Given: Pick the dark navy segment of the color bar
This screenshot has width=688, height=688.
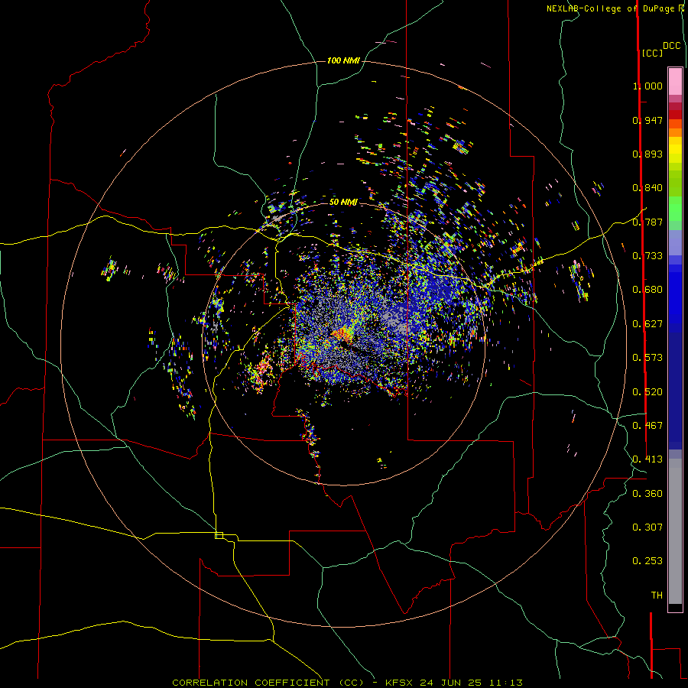Looking at the screenshot, I should pos(675,391).
